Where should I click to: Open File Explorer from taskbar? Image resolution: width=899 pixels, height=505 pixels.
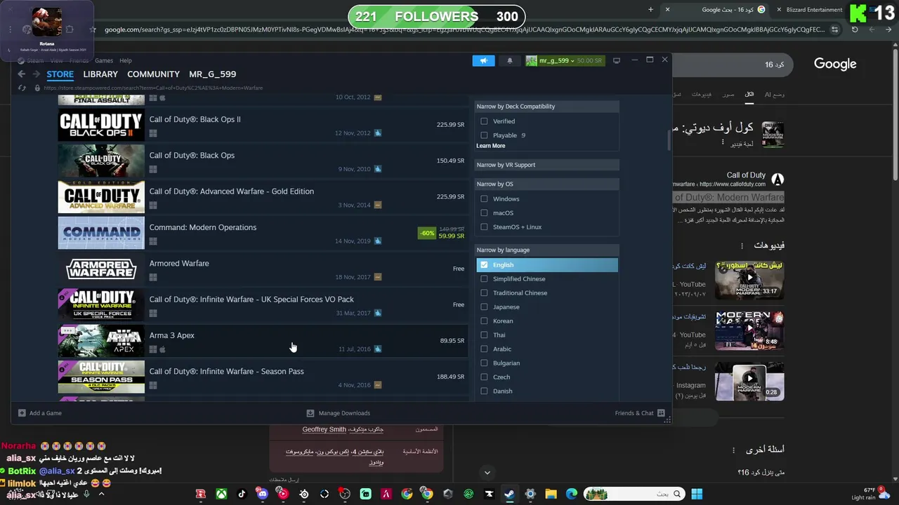pos(551,494)
